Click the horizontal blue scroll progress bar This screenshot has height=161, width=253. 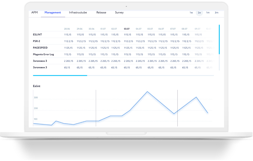tap(60, 75)
